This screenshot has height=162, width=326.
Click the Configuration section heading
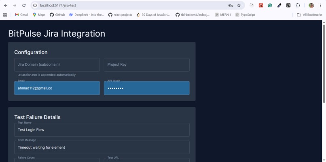point(31,52)
